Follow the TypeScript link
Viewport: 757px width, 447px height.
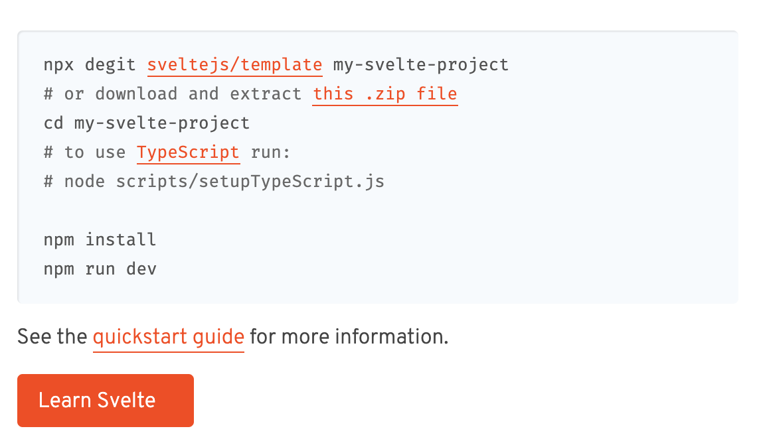(x=189, y=153)
